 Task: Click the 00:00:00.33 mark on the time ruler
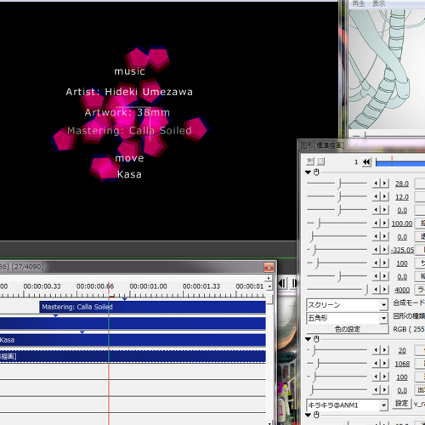[42, 286]
